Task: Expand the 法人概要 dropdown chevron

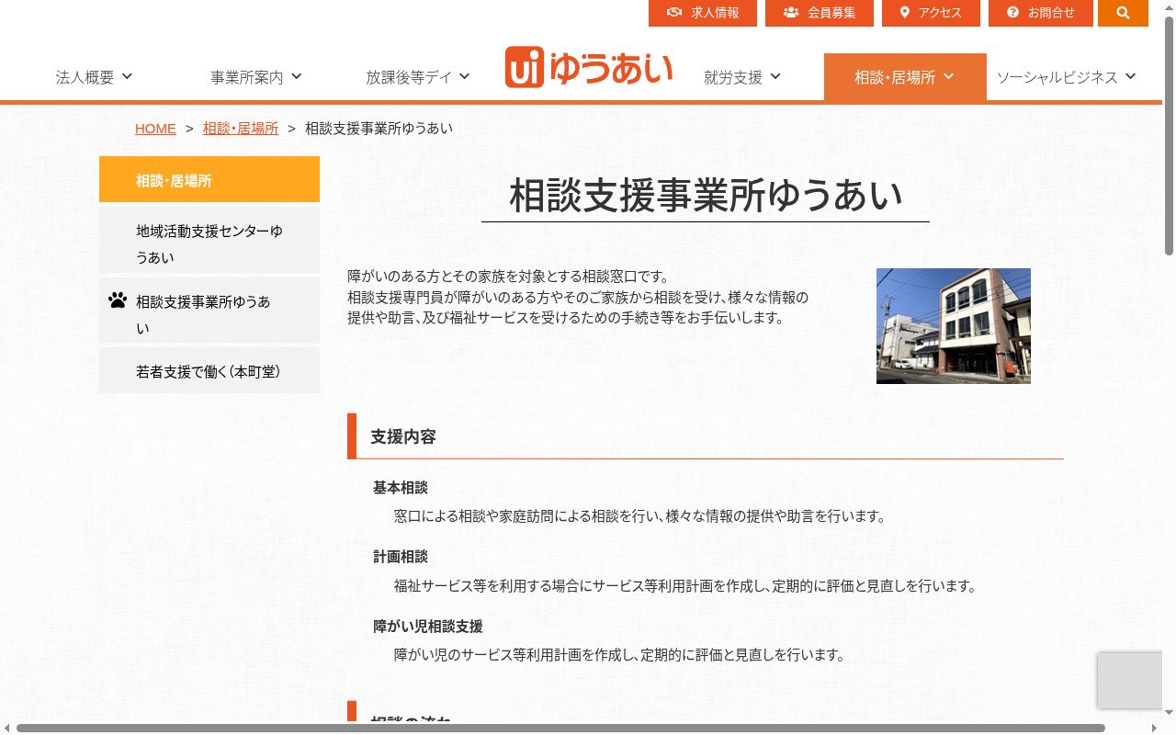Action: [x=127, y=76]
